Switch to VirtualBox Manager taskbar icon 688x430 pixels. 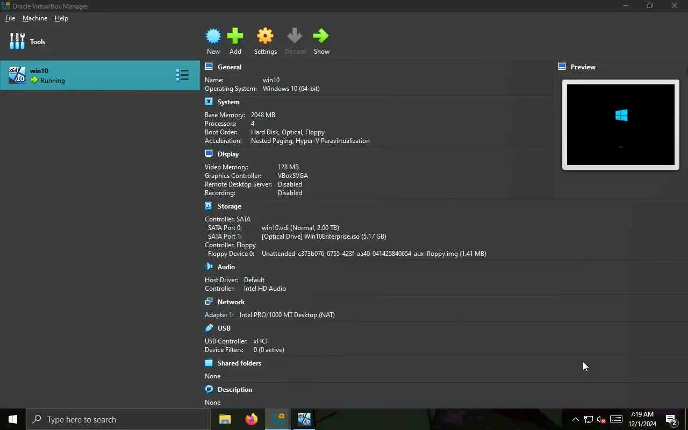pos(278,419)
